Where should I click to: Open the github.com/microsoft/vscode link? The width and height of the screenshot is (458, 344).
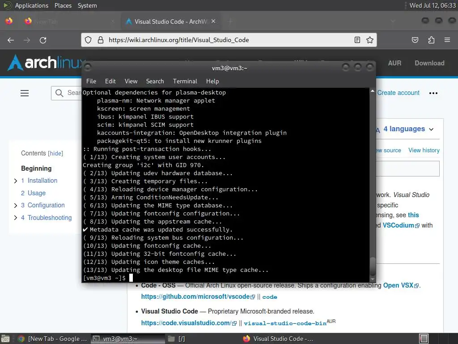198,297
